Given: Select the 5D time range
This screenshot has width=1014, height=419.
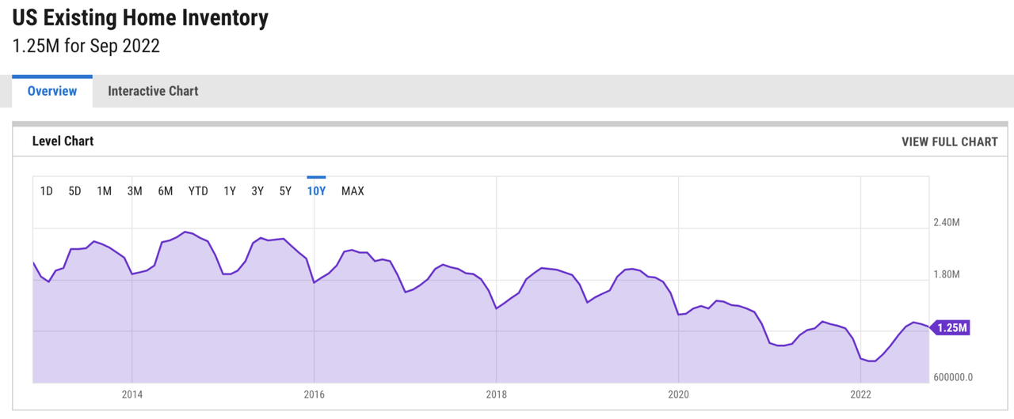Looking at the screenshot, I should [74, 191].
